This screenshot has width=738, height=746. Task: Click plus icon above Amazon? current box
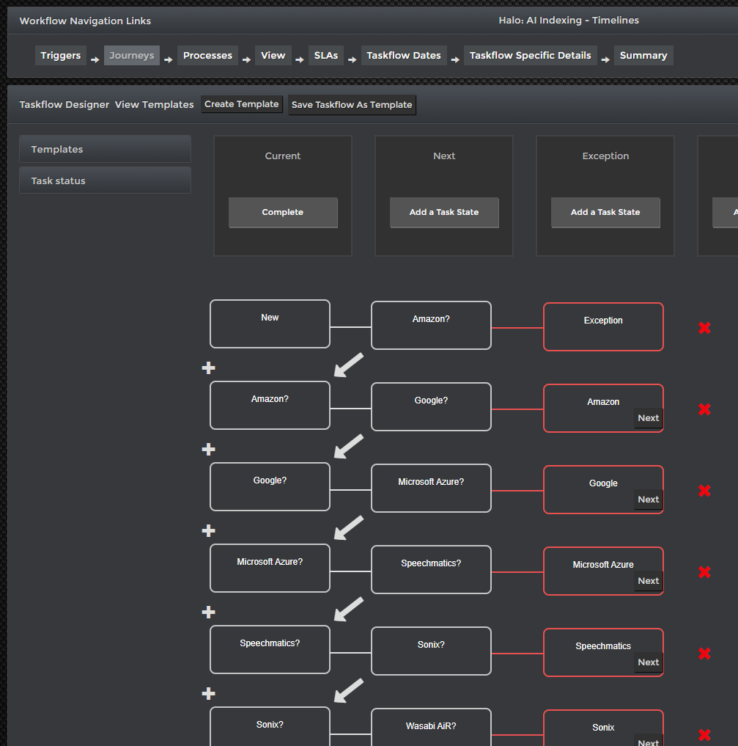point(209,367)
